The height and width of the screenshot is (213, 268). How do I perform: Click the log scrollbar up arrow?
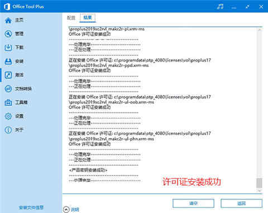click(259, 29)
